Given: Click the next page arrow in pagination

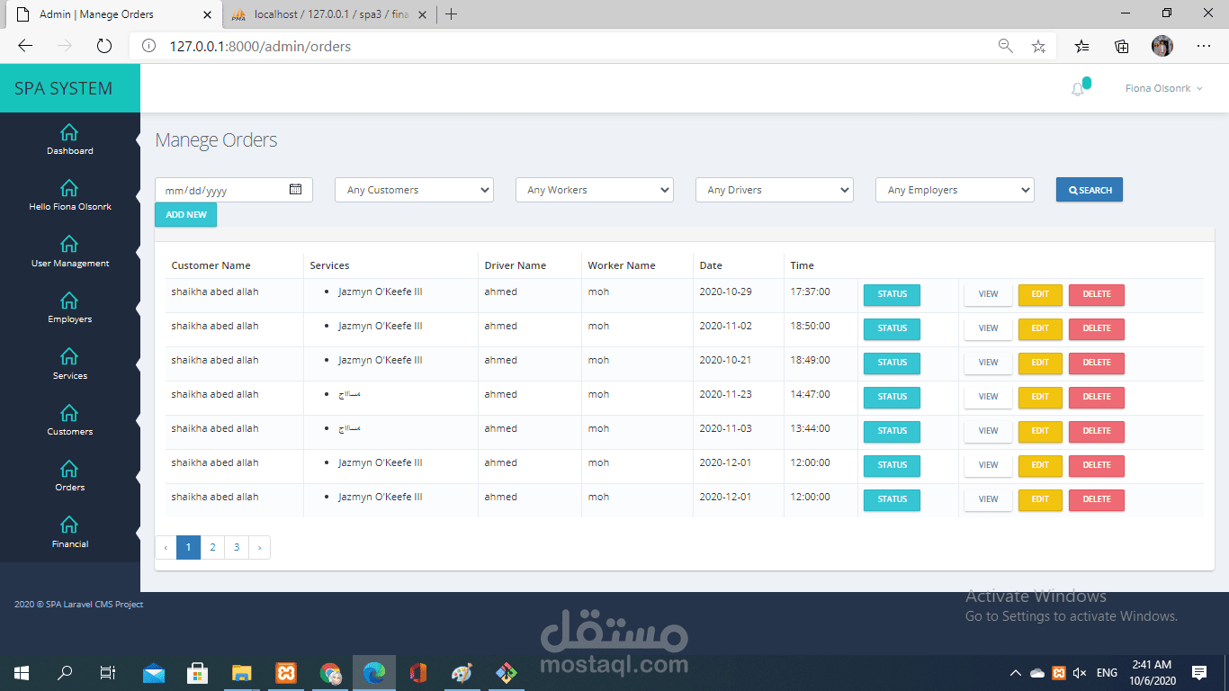Looking at the screenshot, I should tap(259, 547).
